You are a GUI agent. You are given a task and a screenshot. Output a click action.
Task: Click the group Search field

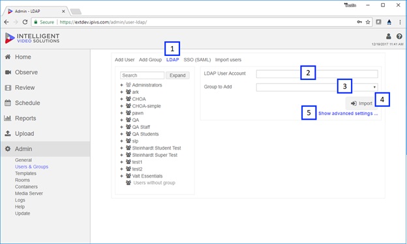pos(142,75)
